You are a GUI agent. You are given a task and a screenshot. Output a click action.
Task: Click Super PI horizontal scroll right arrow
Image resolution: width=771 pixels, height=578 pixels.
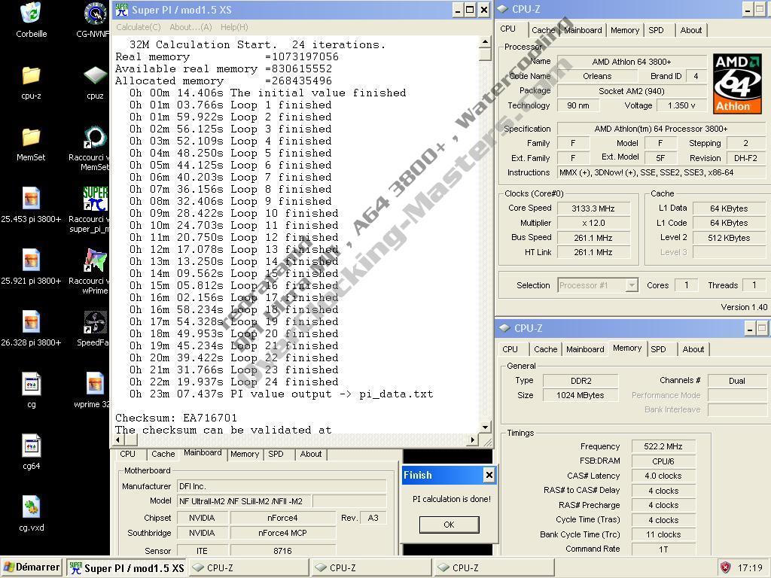(473, 440)
